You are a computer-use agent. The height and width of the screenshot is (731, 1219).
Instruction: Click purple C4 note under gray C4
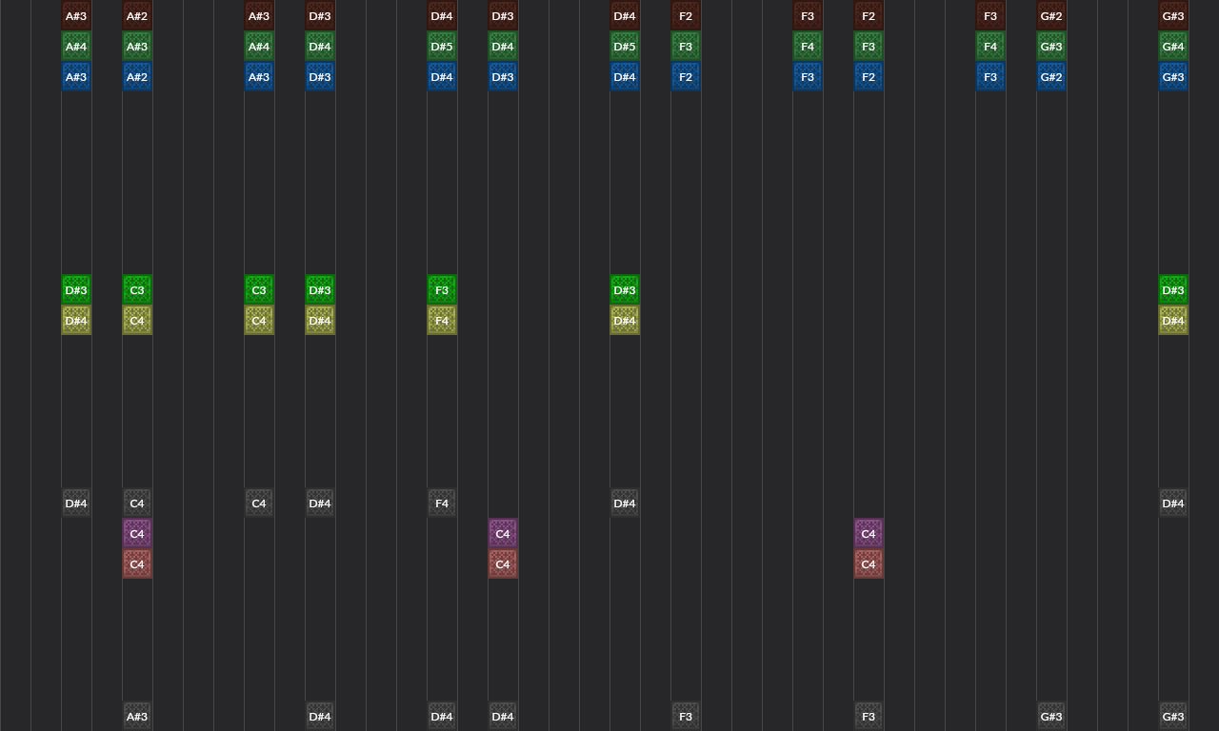coord(137,534)
